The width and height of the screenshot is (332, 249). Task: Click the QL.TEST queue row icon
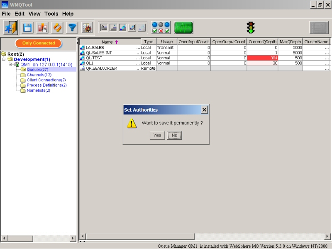click(x=82, y=58)
